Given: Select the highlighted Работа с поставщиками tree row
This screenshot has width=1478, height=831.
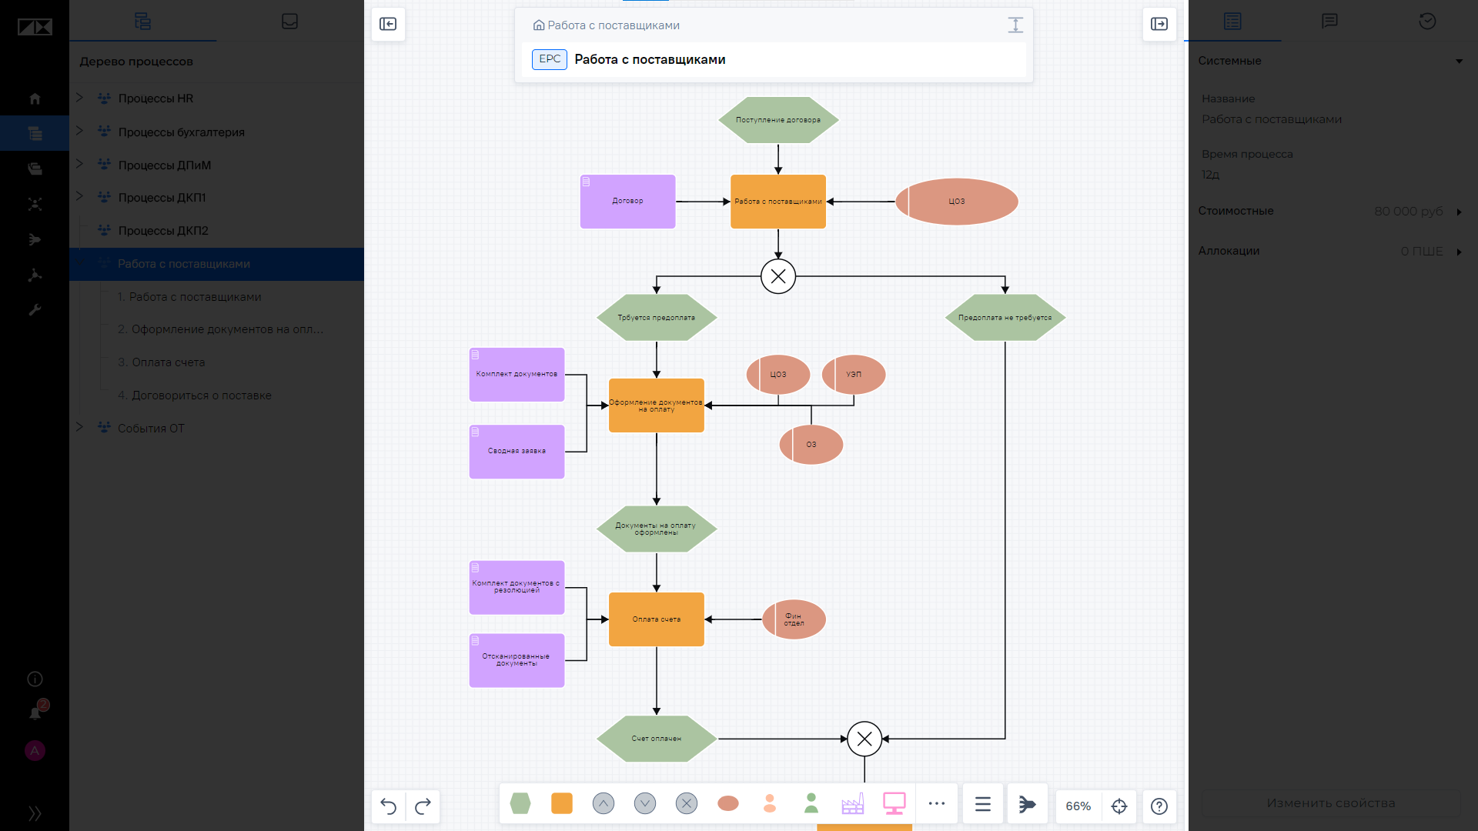Looking at the screenshot, I should pyautogui.click(x=216, y=264).
